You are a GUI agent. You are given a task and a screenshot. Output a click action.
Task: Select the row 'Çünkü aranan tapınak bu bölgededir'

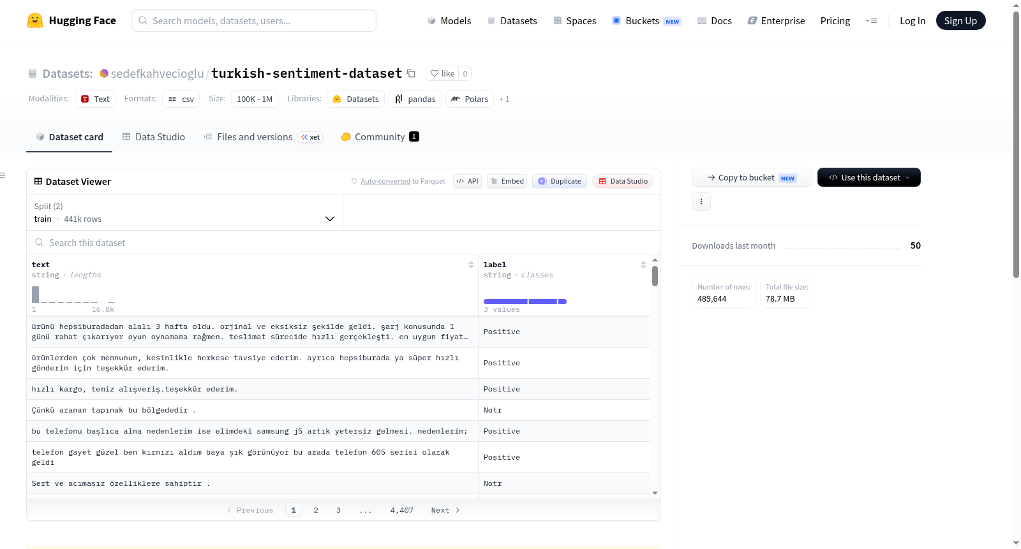(x=338, y=410)
